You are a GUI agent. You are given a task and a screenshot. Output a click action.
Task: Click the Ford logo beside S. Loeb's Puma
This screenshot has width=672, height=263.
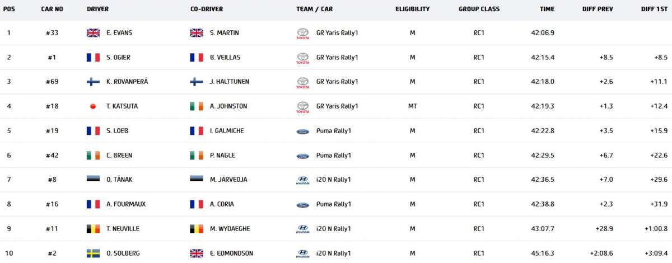(x=302, y=131)
